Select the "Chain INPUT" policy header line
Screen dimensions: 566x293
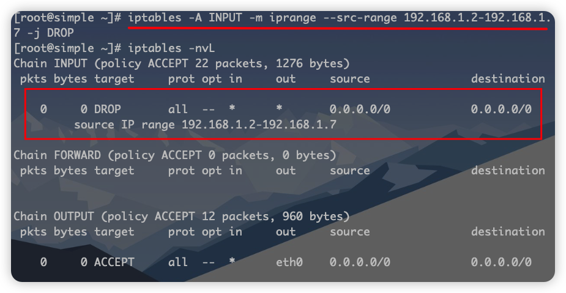tap(181, 63)
